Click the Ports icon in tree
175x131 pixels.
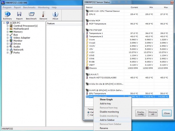(11, 53)
